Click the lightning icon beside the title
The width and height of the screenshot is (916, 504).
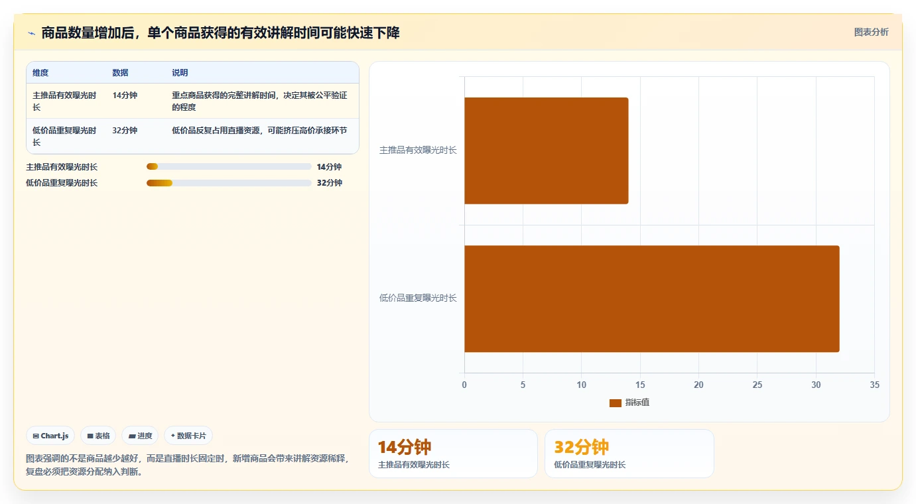point(31,33)
